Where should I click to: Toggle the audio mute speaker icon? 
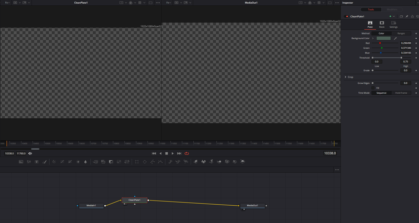30,153
